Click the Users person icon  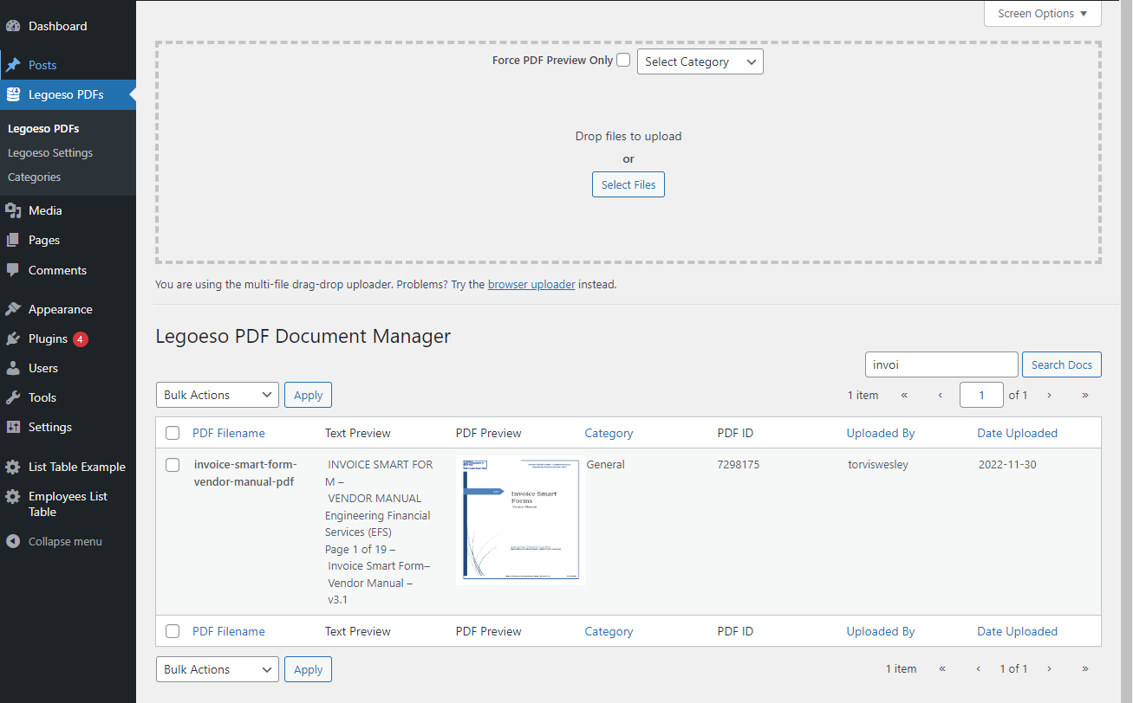click(13, 368)
